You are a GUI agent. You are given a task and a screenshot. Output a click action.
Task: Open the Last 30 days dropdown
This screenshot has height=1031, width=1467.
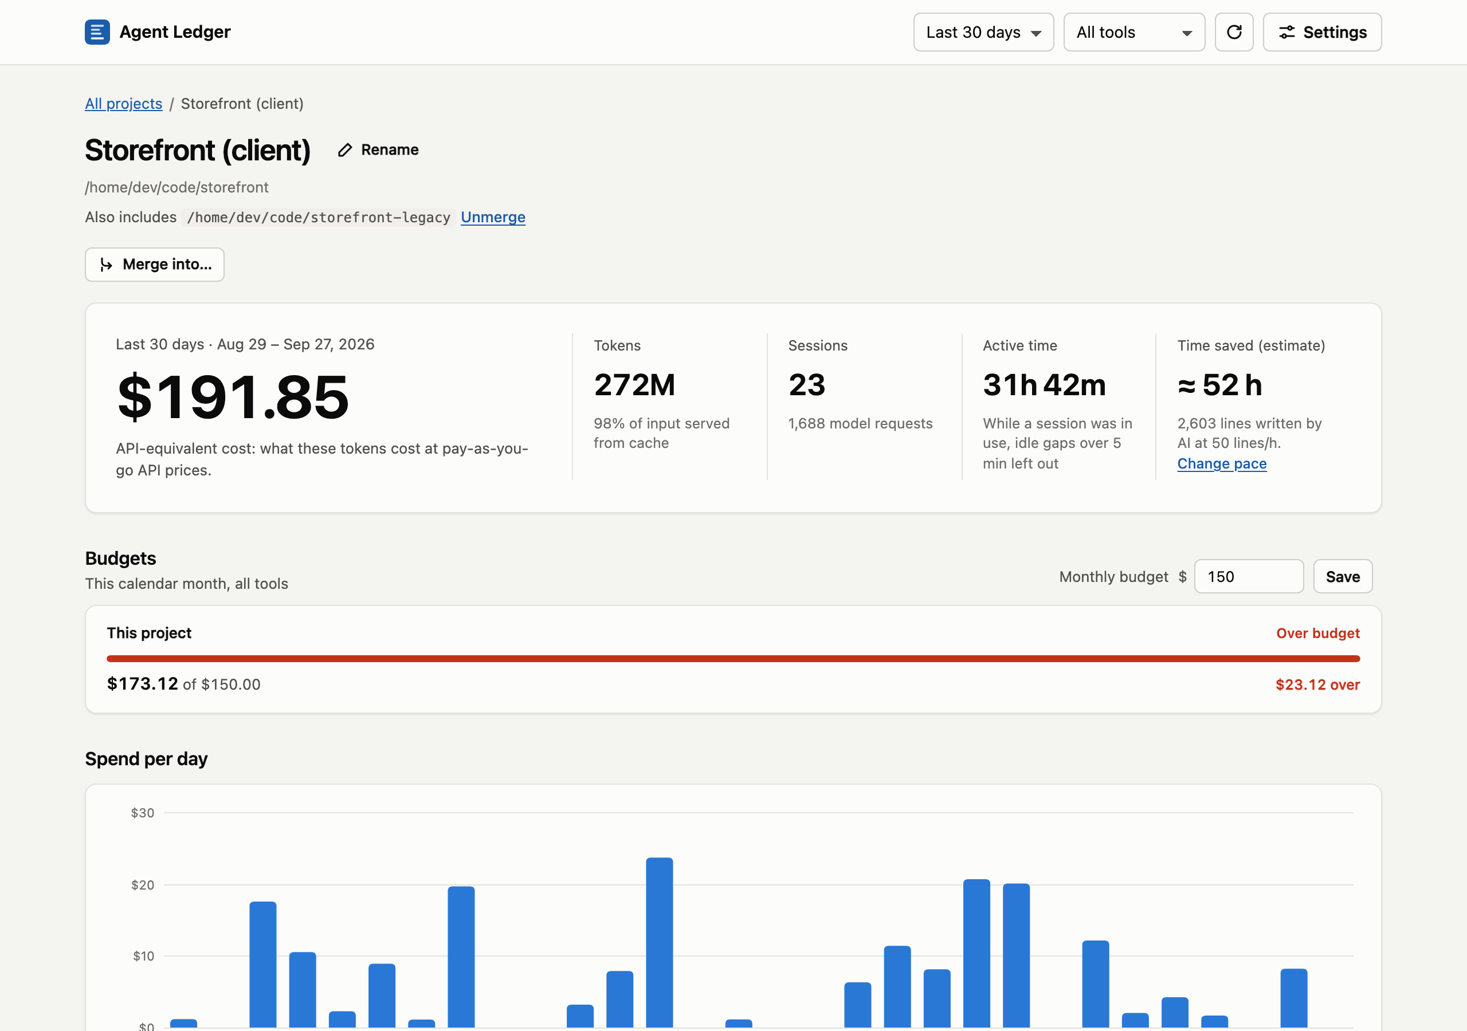[983, 32]
